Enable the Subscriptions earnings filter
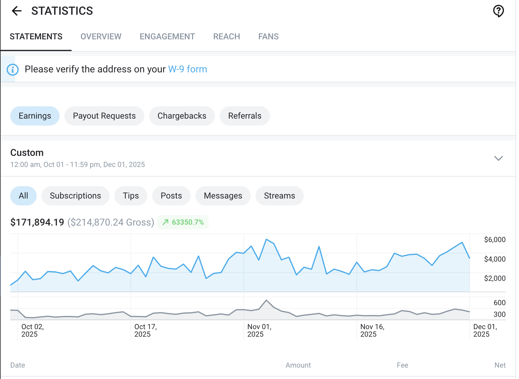Viewport: 519px width, 379px height. [75, 196]
